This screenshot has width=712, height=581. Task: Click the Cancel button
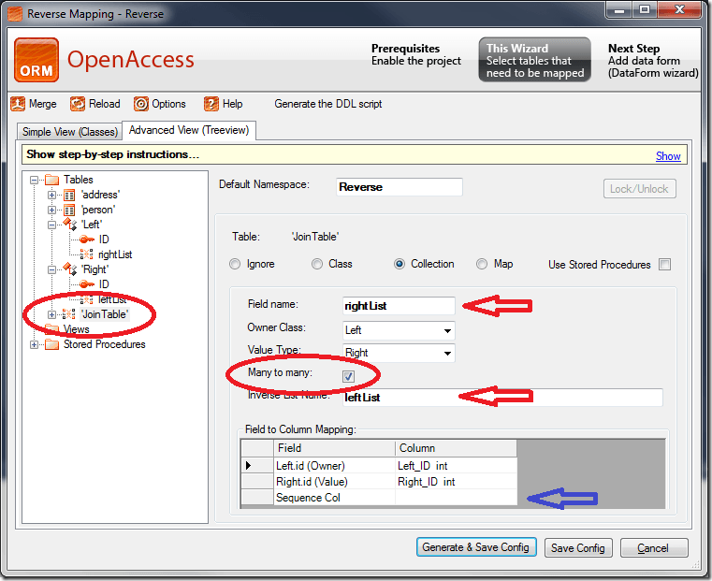coord(654,548)
